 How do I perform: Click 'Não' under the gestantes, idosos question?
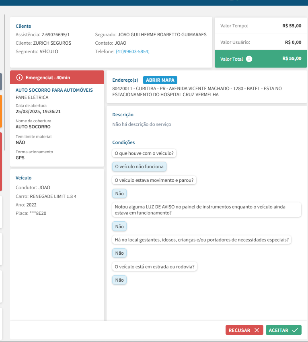coord(119,253)
